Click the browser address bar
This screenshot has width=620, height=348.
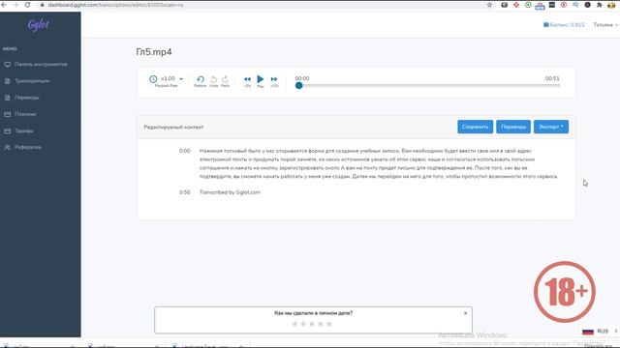point(261,5)
